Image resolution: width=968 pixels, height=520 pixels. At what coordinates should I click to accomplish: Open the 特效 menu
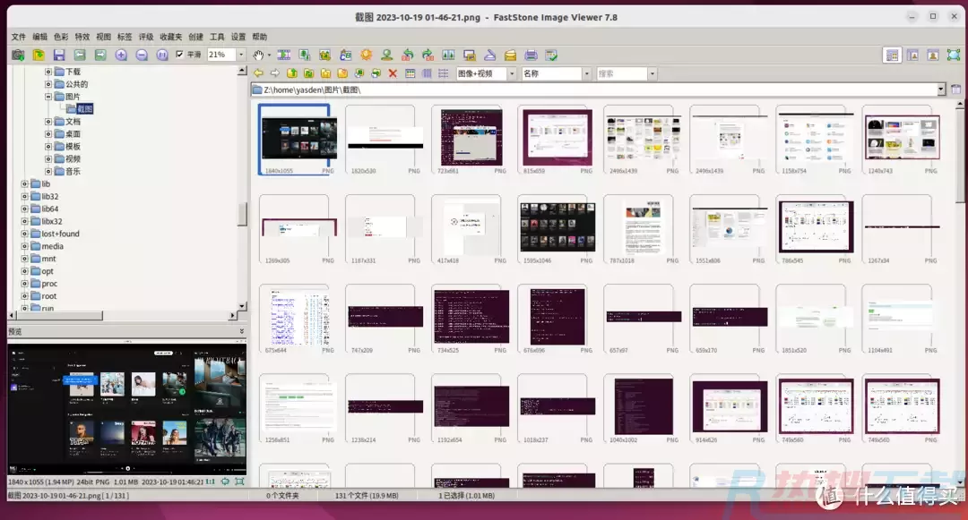tap(82, 37)
